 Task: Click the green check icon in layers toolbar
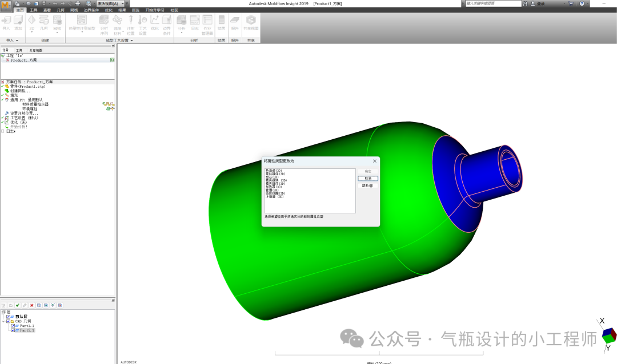18,305
